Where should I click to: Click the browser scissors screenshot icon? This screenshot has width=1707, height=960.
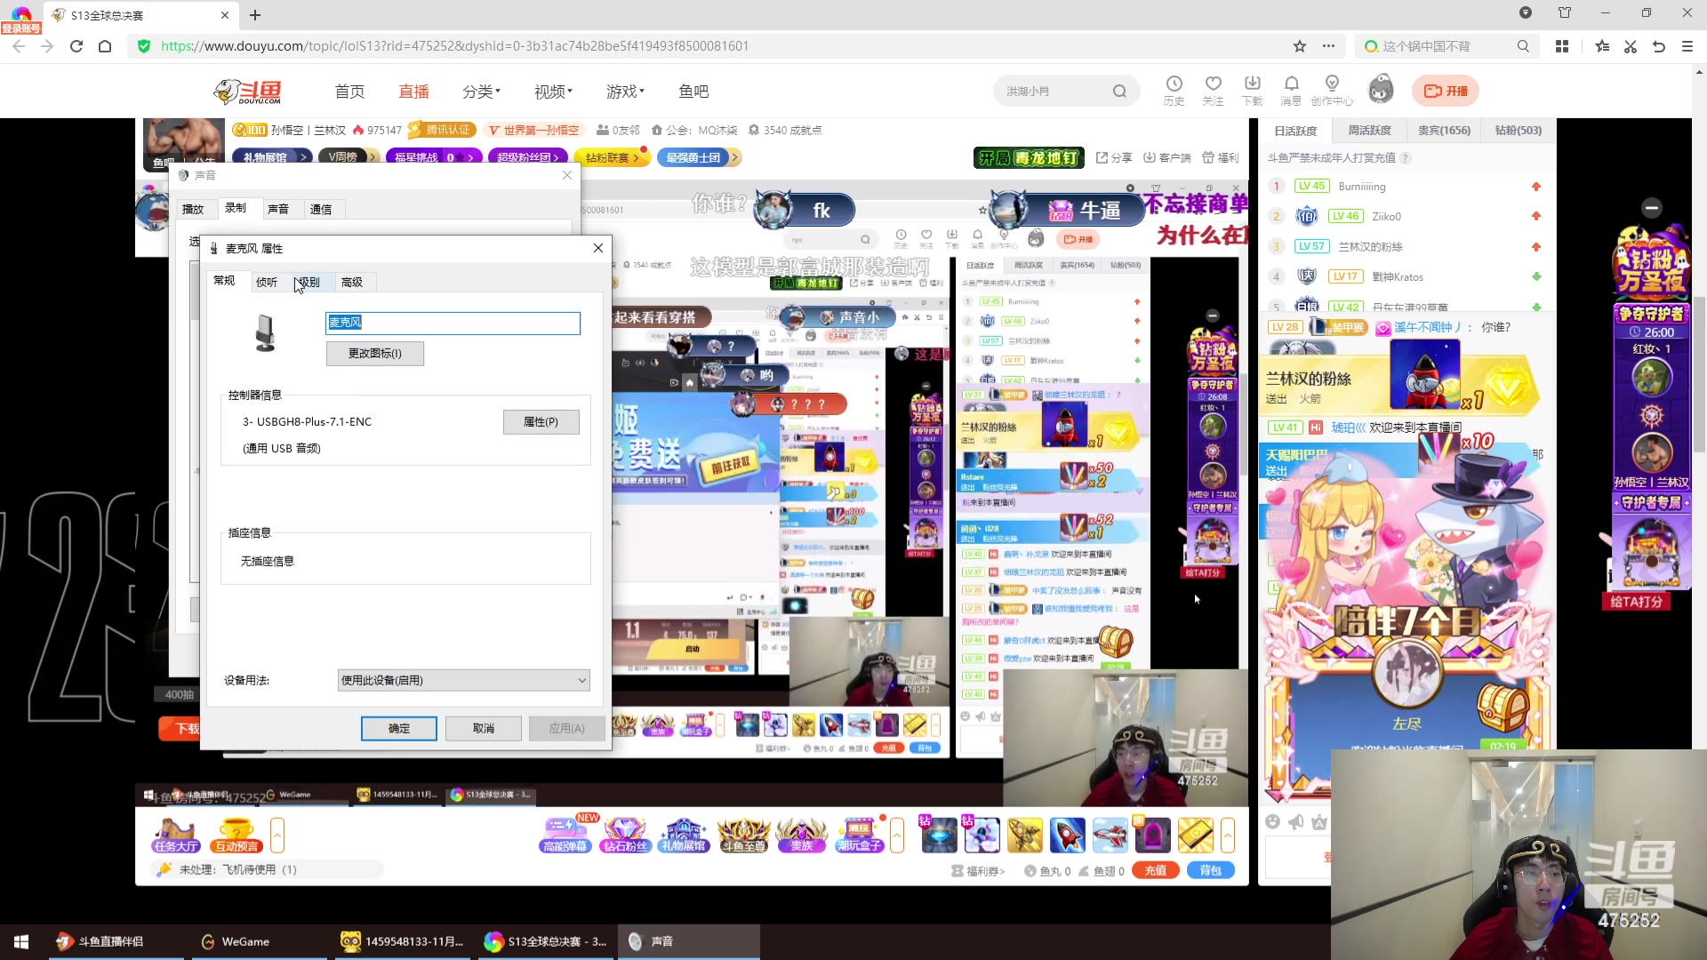1631,46
